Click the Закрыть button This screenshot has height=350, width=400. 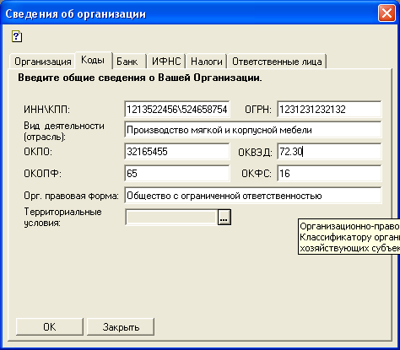coord(121,326)
